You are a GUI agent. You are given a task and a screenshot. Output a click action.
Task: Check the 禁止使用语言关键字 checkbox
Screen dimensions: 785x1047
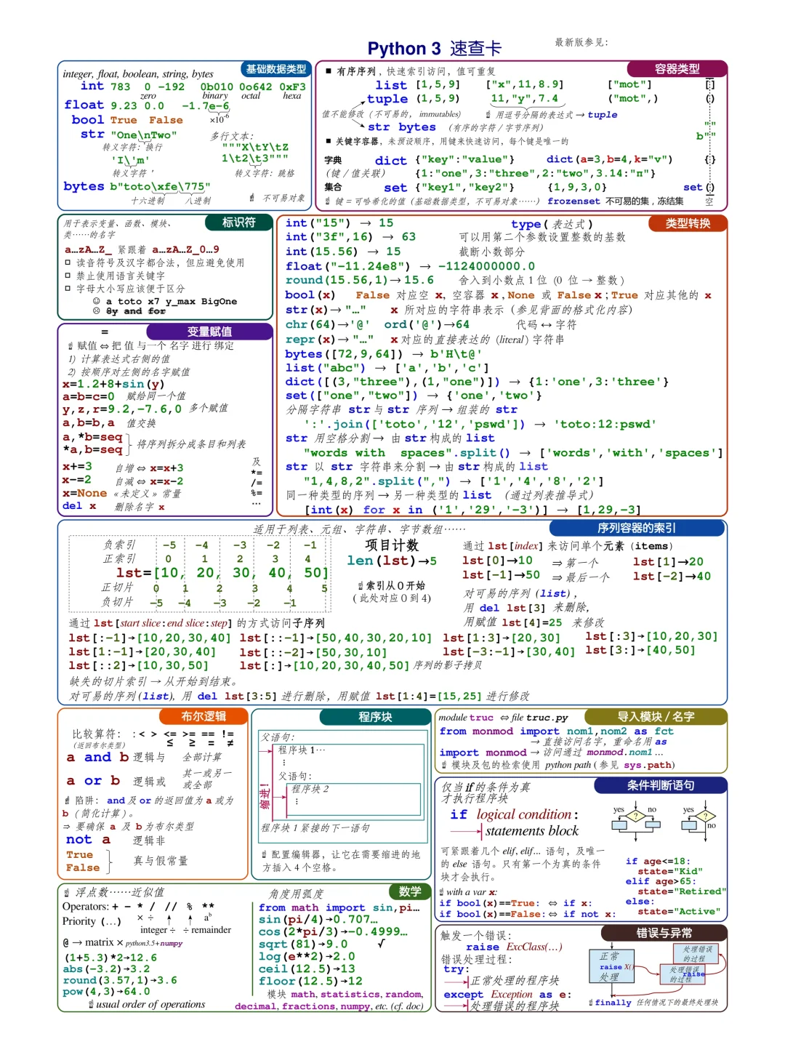pyautogui.click(x=67, y=275)
